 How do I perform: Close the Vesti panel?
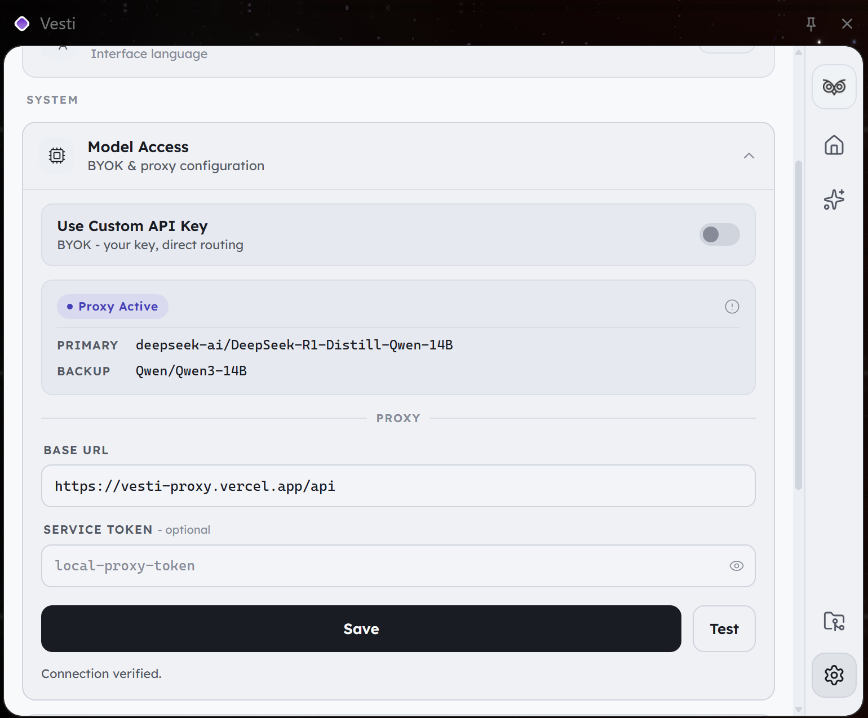(x=847, y=24)
